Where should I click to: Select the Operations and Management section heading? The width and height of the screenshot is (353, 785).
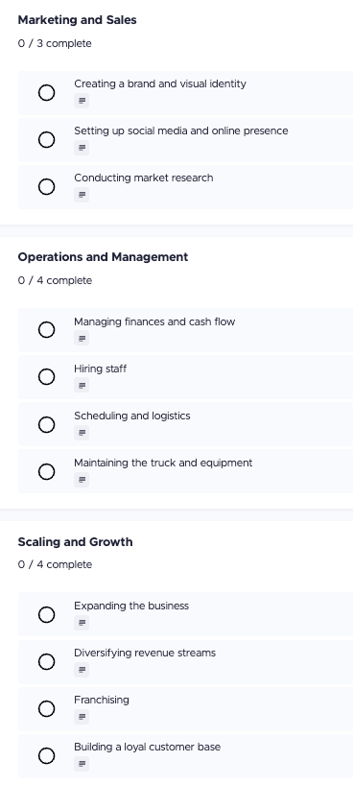point(104,257)
